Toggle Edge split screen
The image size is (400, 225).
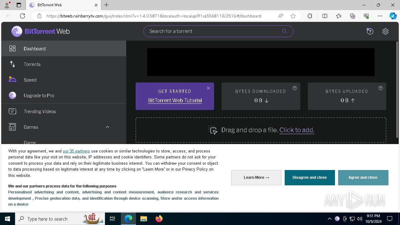point(325,16)
